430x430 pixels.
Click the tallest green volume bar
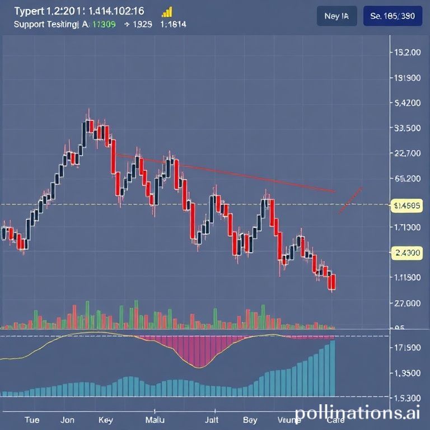click(87, 314)
